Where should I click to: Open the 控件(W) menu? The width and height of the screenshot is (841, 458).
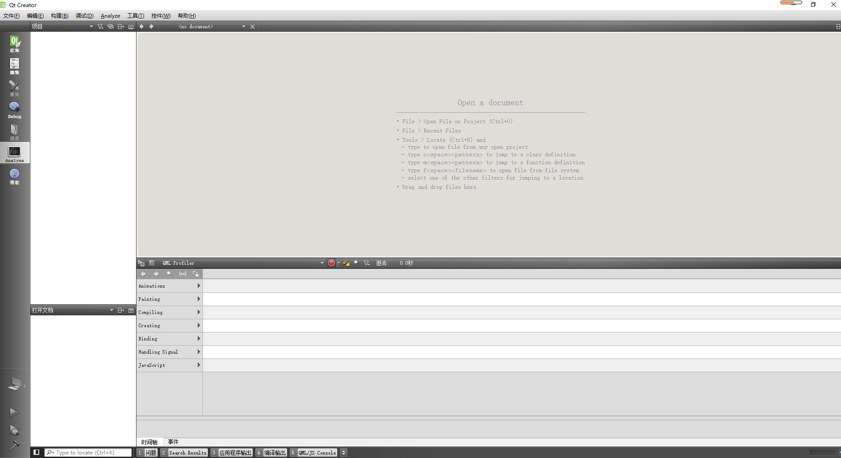coord(161,16)
